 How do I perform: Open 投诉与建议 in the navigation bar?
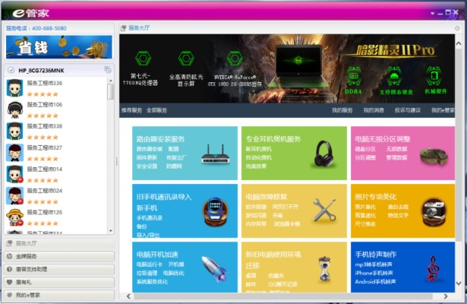pyautogui.click(x=408, y=110)
